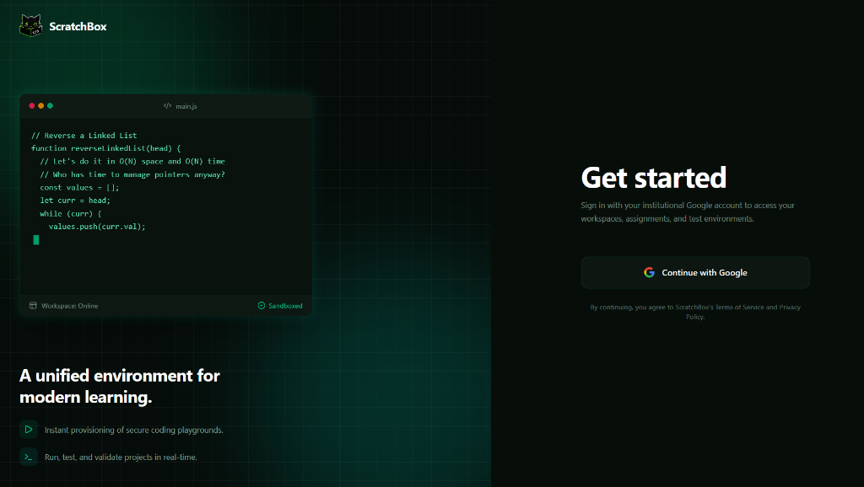Click the 'let curr = head;' code line
The image size is (864, 487).
pos(75,201)
